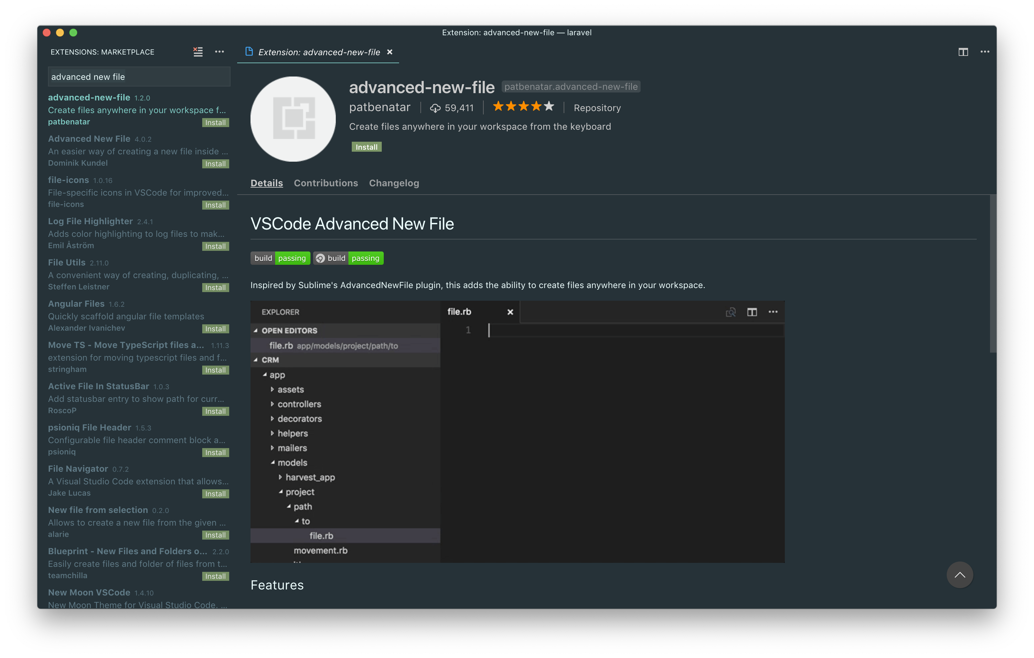The image size is (1034, 658).
Task: Click the Clear Extensions Input icon
Action: coord(198,52)
